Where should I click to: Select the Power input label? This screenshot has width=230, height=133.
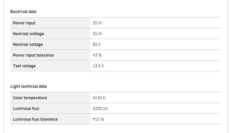[x=24, y=23]
